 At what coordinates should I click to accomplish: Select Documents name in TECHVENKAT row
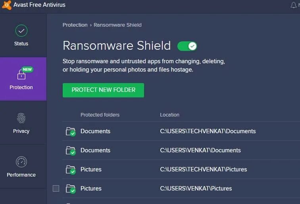click(95, 131)
